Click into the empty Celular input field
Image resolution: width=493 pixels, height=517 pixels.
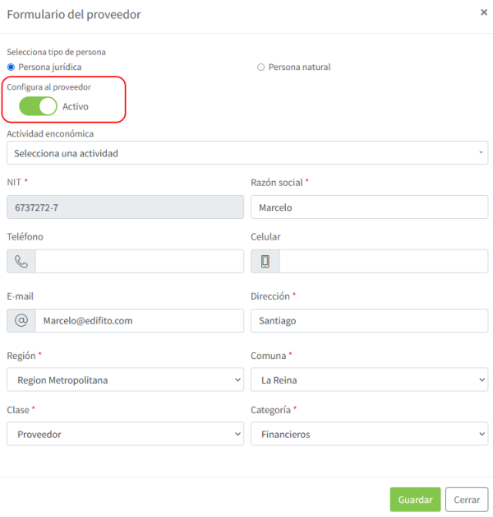click(x=384, y=262)
